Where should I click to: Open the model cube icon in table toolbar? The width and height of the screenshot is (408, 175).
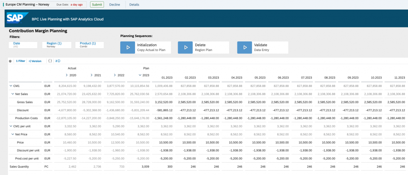coord(10,61)
